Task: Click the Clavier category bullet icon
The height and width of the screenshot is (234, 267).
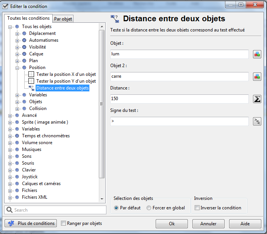Action: (x=17, y=170)
